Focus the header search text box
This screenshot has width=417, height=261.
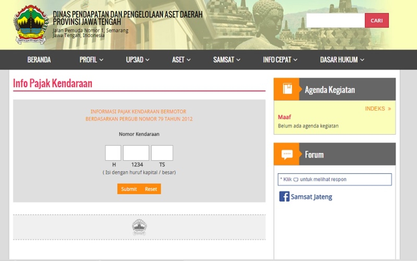335,21
